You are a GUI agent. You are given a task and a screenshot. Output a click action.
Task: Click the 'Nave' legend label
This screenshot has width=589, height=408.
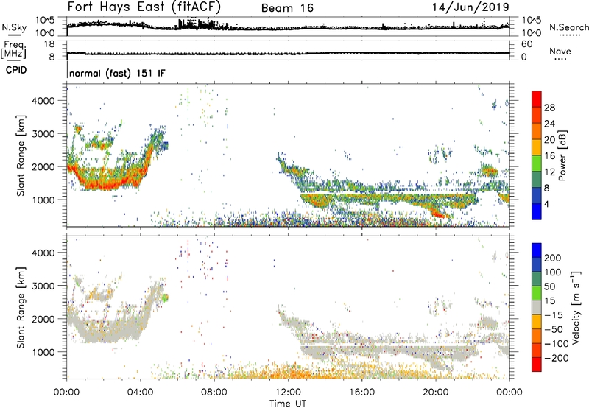(560, 51)
